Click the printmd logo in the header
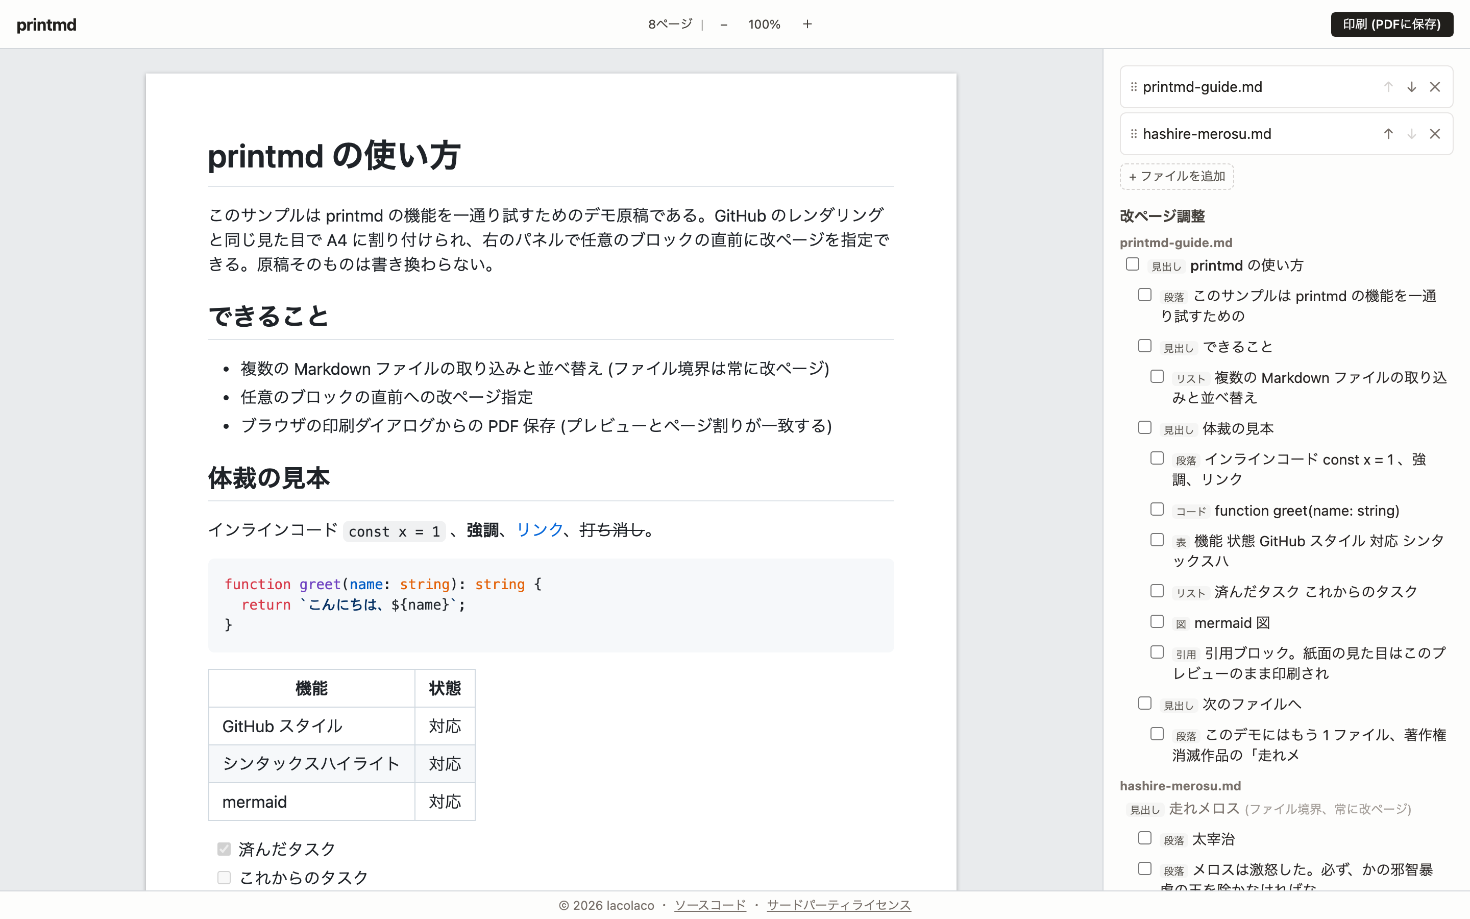Viewport: 1470px width, 919px height. point(47,25)
